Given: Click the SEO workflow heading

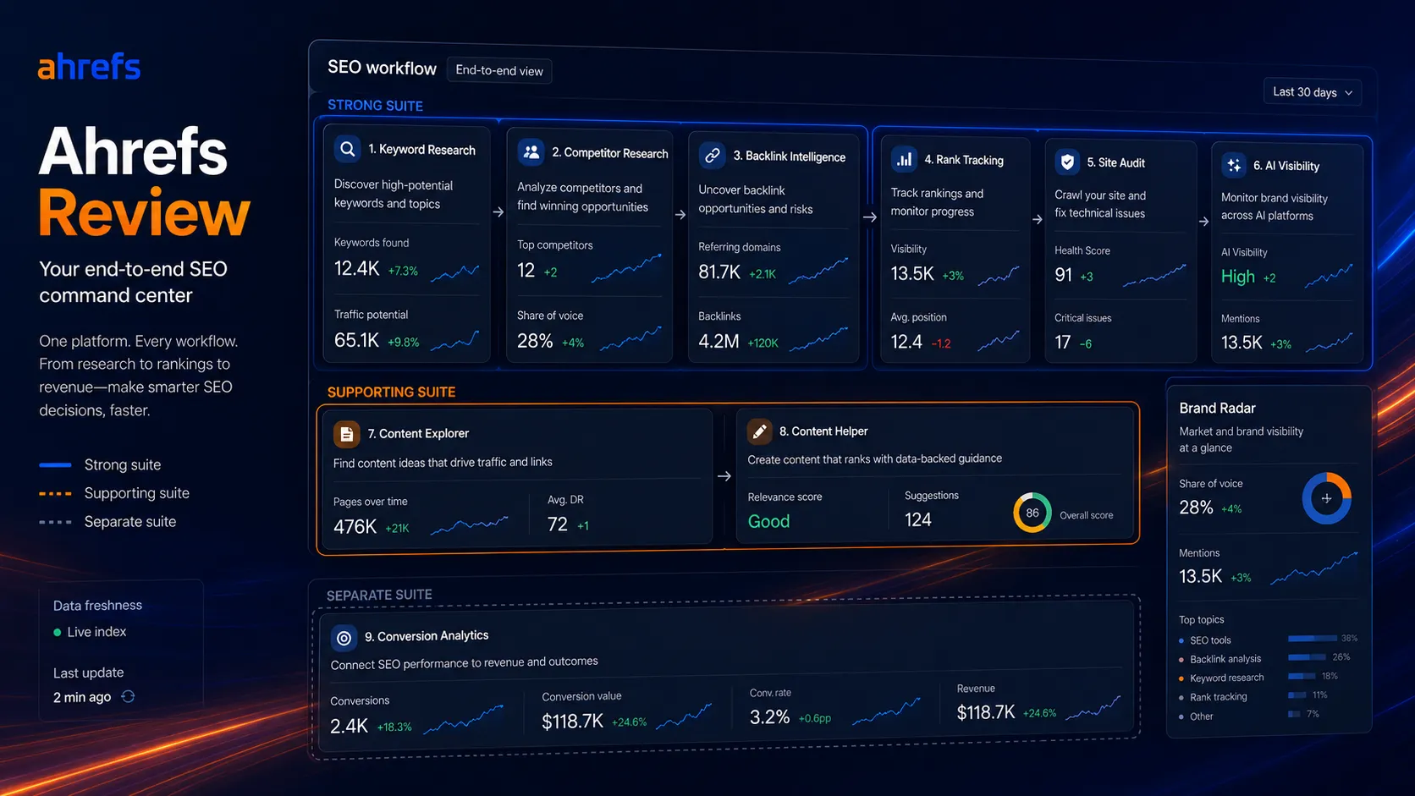Looking at the screenshot, I should point(382,68).
